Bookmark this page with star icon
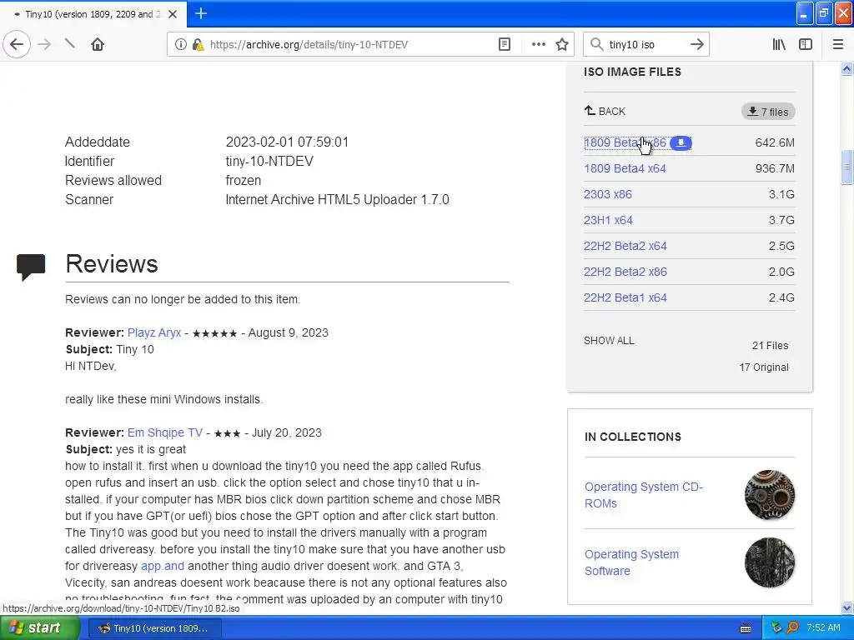 click(x=562, y=44)
